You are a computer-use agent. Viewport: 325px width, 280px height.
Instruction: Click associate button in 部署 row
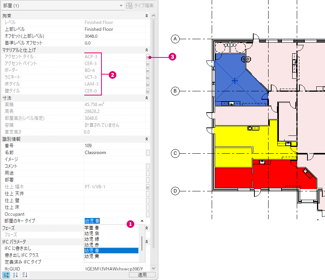coord(148,180)
